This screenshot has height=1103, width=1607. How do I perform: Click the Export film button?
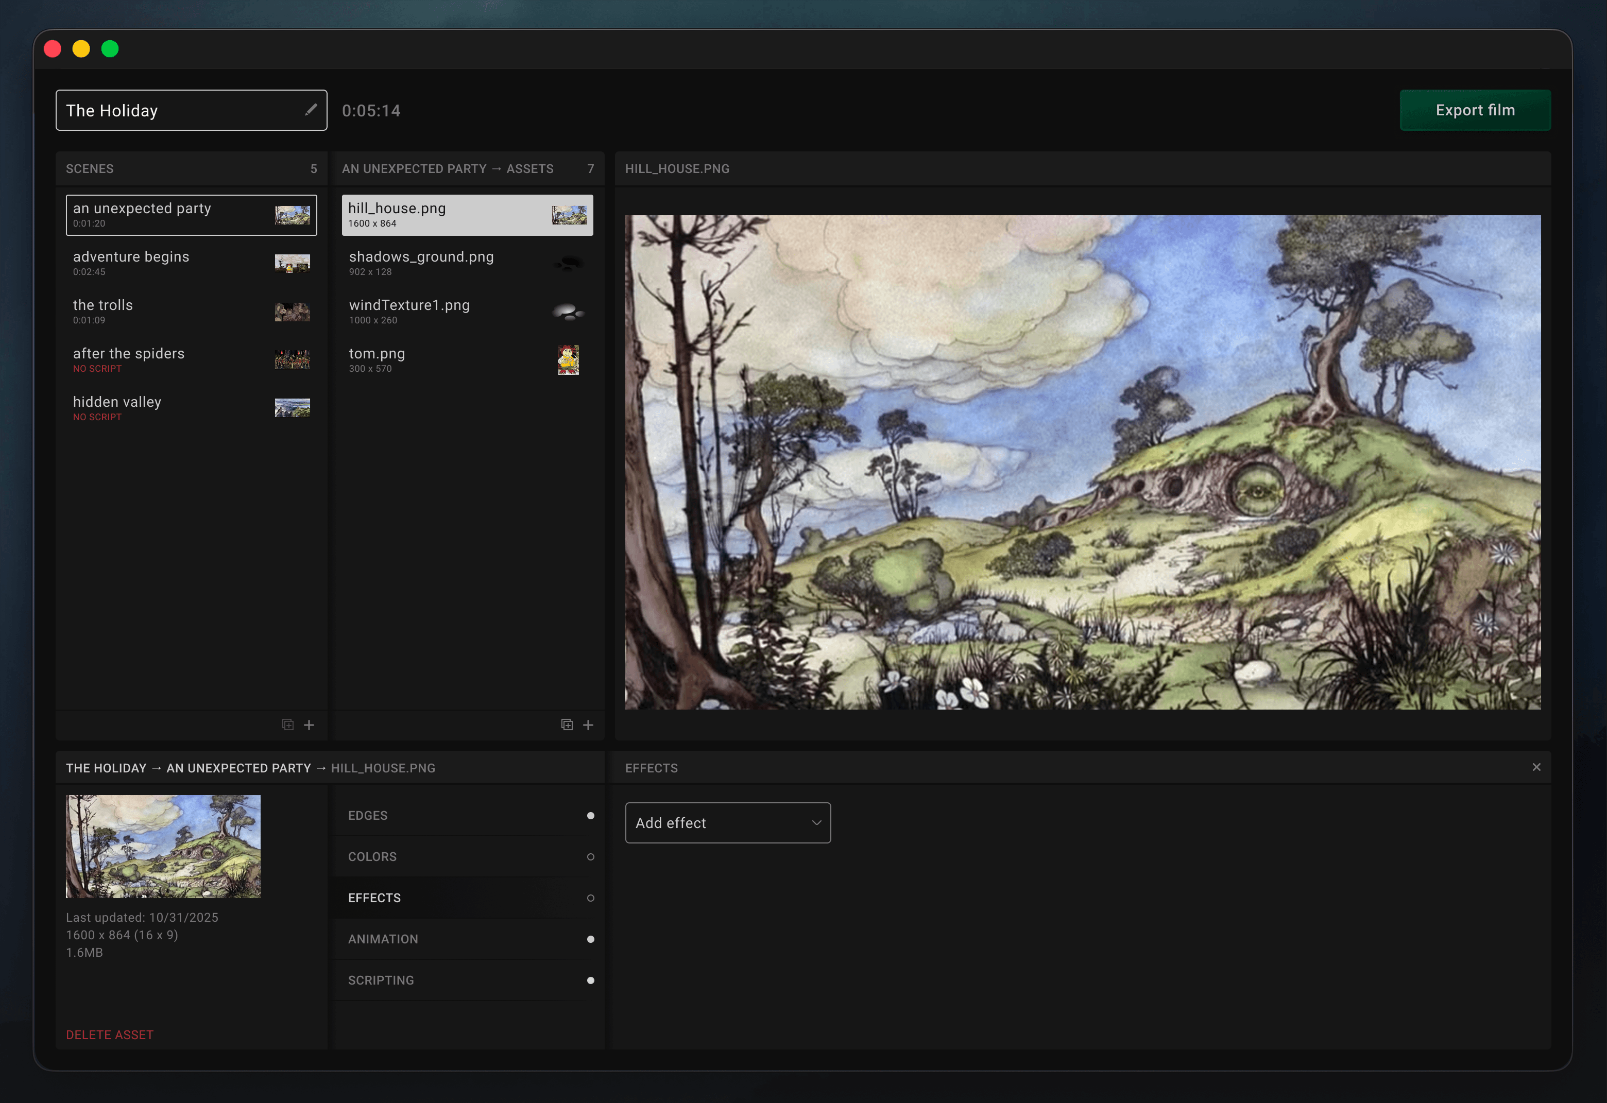[x=1475, y=109]
